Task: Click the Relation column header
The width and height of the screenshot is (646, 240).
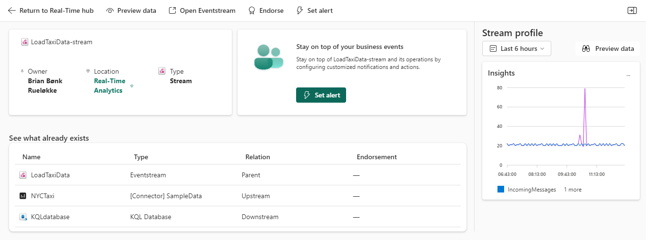Action: [258, 157]
